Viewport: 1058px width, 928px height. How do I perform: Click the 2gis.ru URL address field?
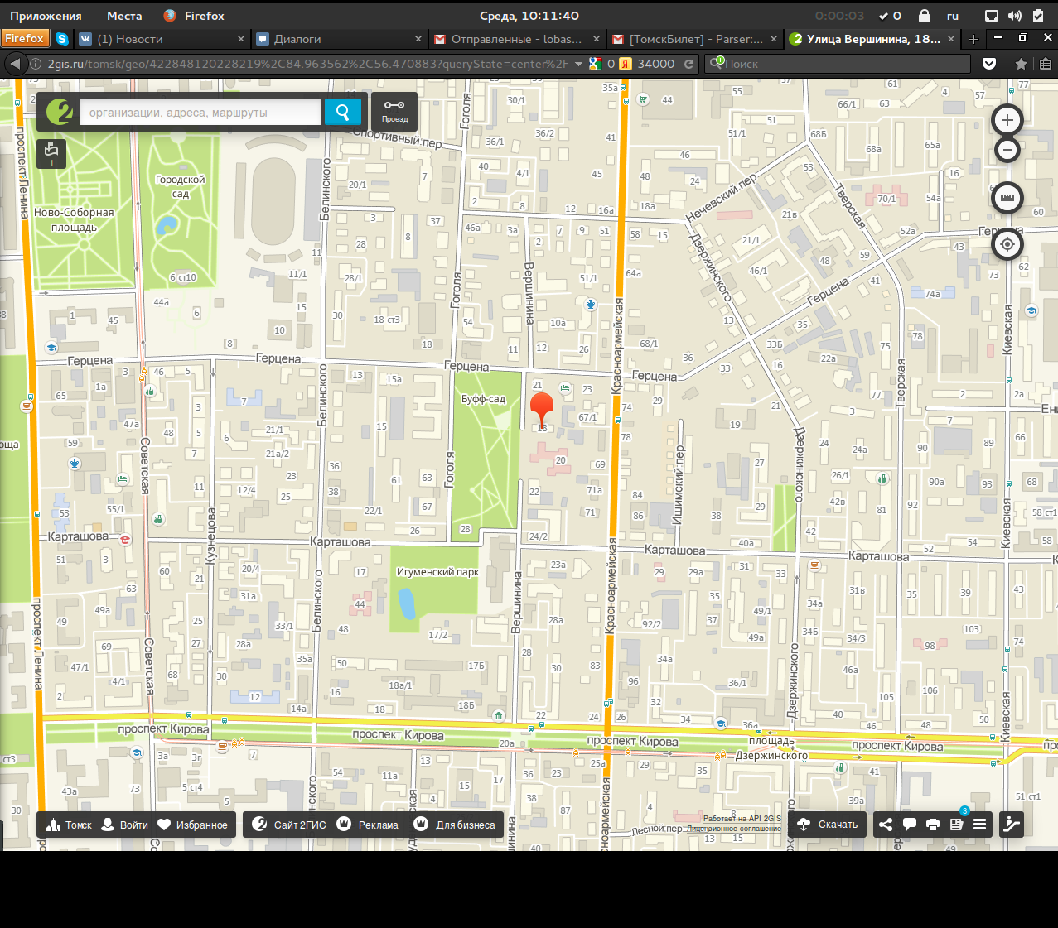click(307, 64)
